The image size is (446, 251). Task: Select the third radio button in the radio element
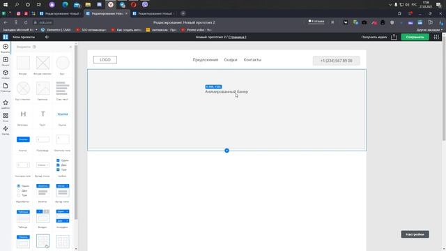click(19, 195)
